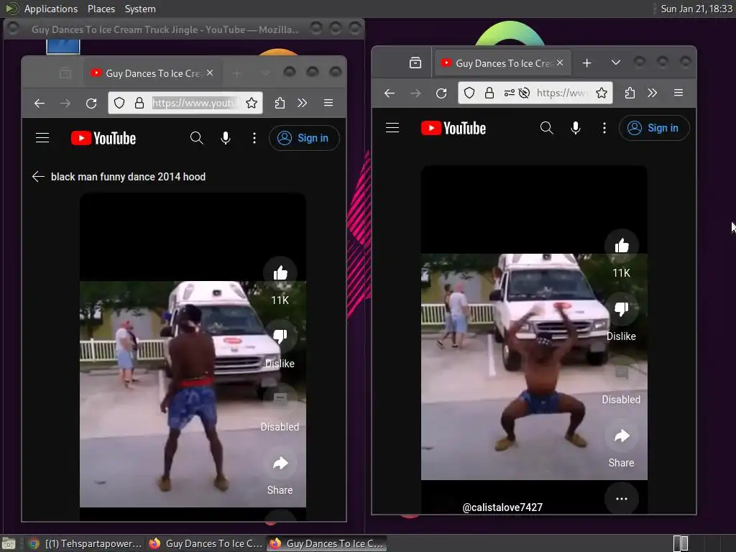The image size is (736, 552).
Task: Open YouTube search in left window
Action: 197,138
